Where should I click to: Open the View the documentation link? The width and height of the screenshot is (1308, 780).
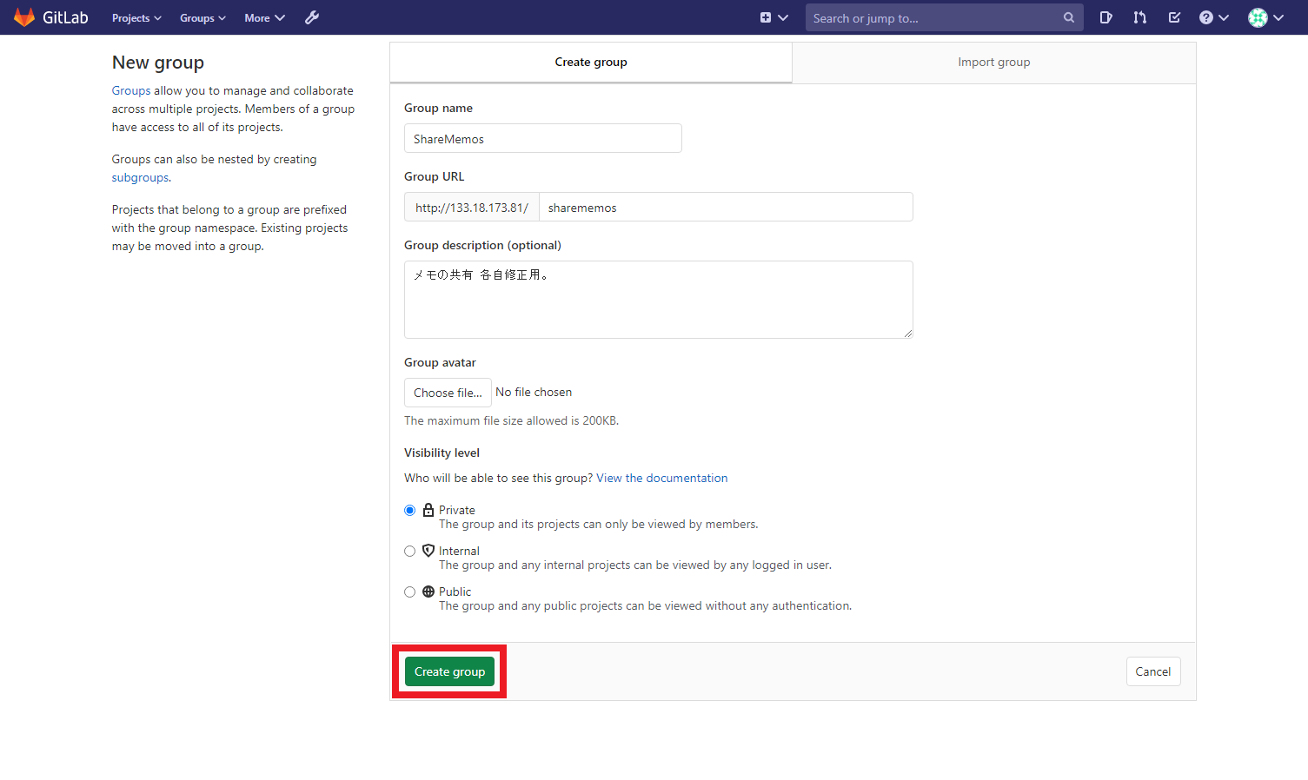(661, 479)
